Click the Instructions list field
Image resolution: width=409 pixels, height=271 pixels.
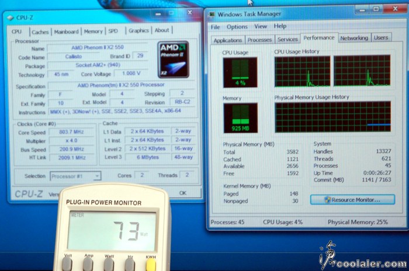[122, 111]
